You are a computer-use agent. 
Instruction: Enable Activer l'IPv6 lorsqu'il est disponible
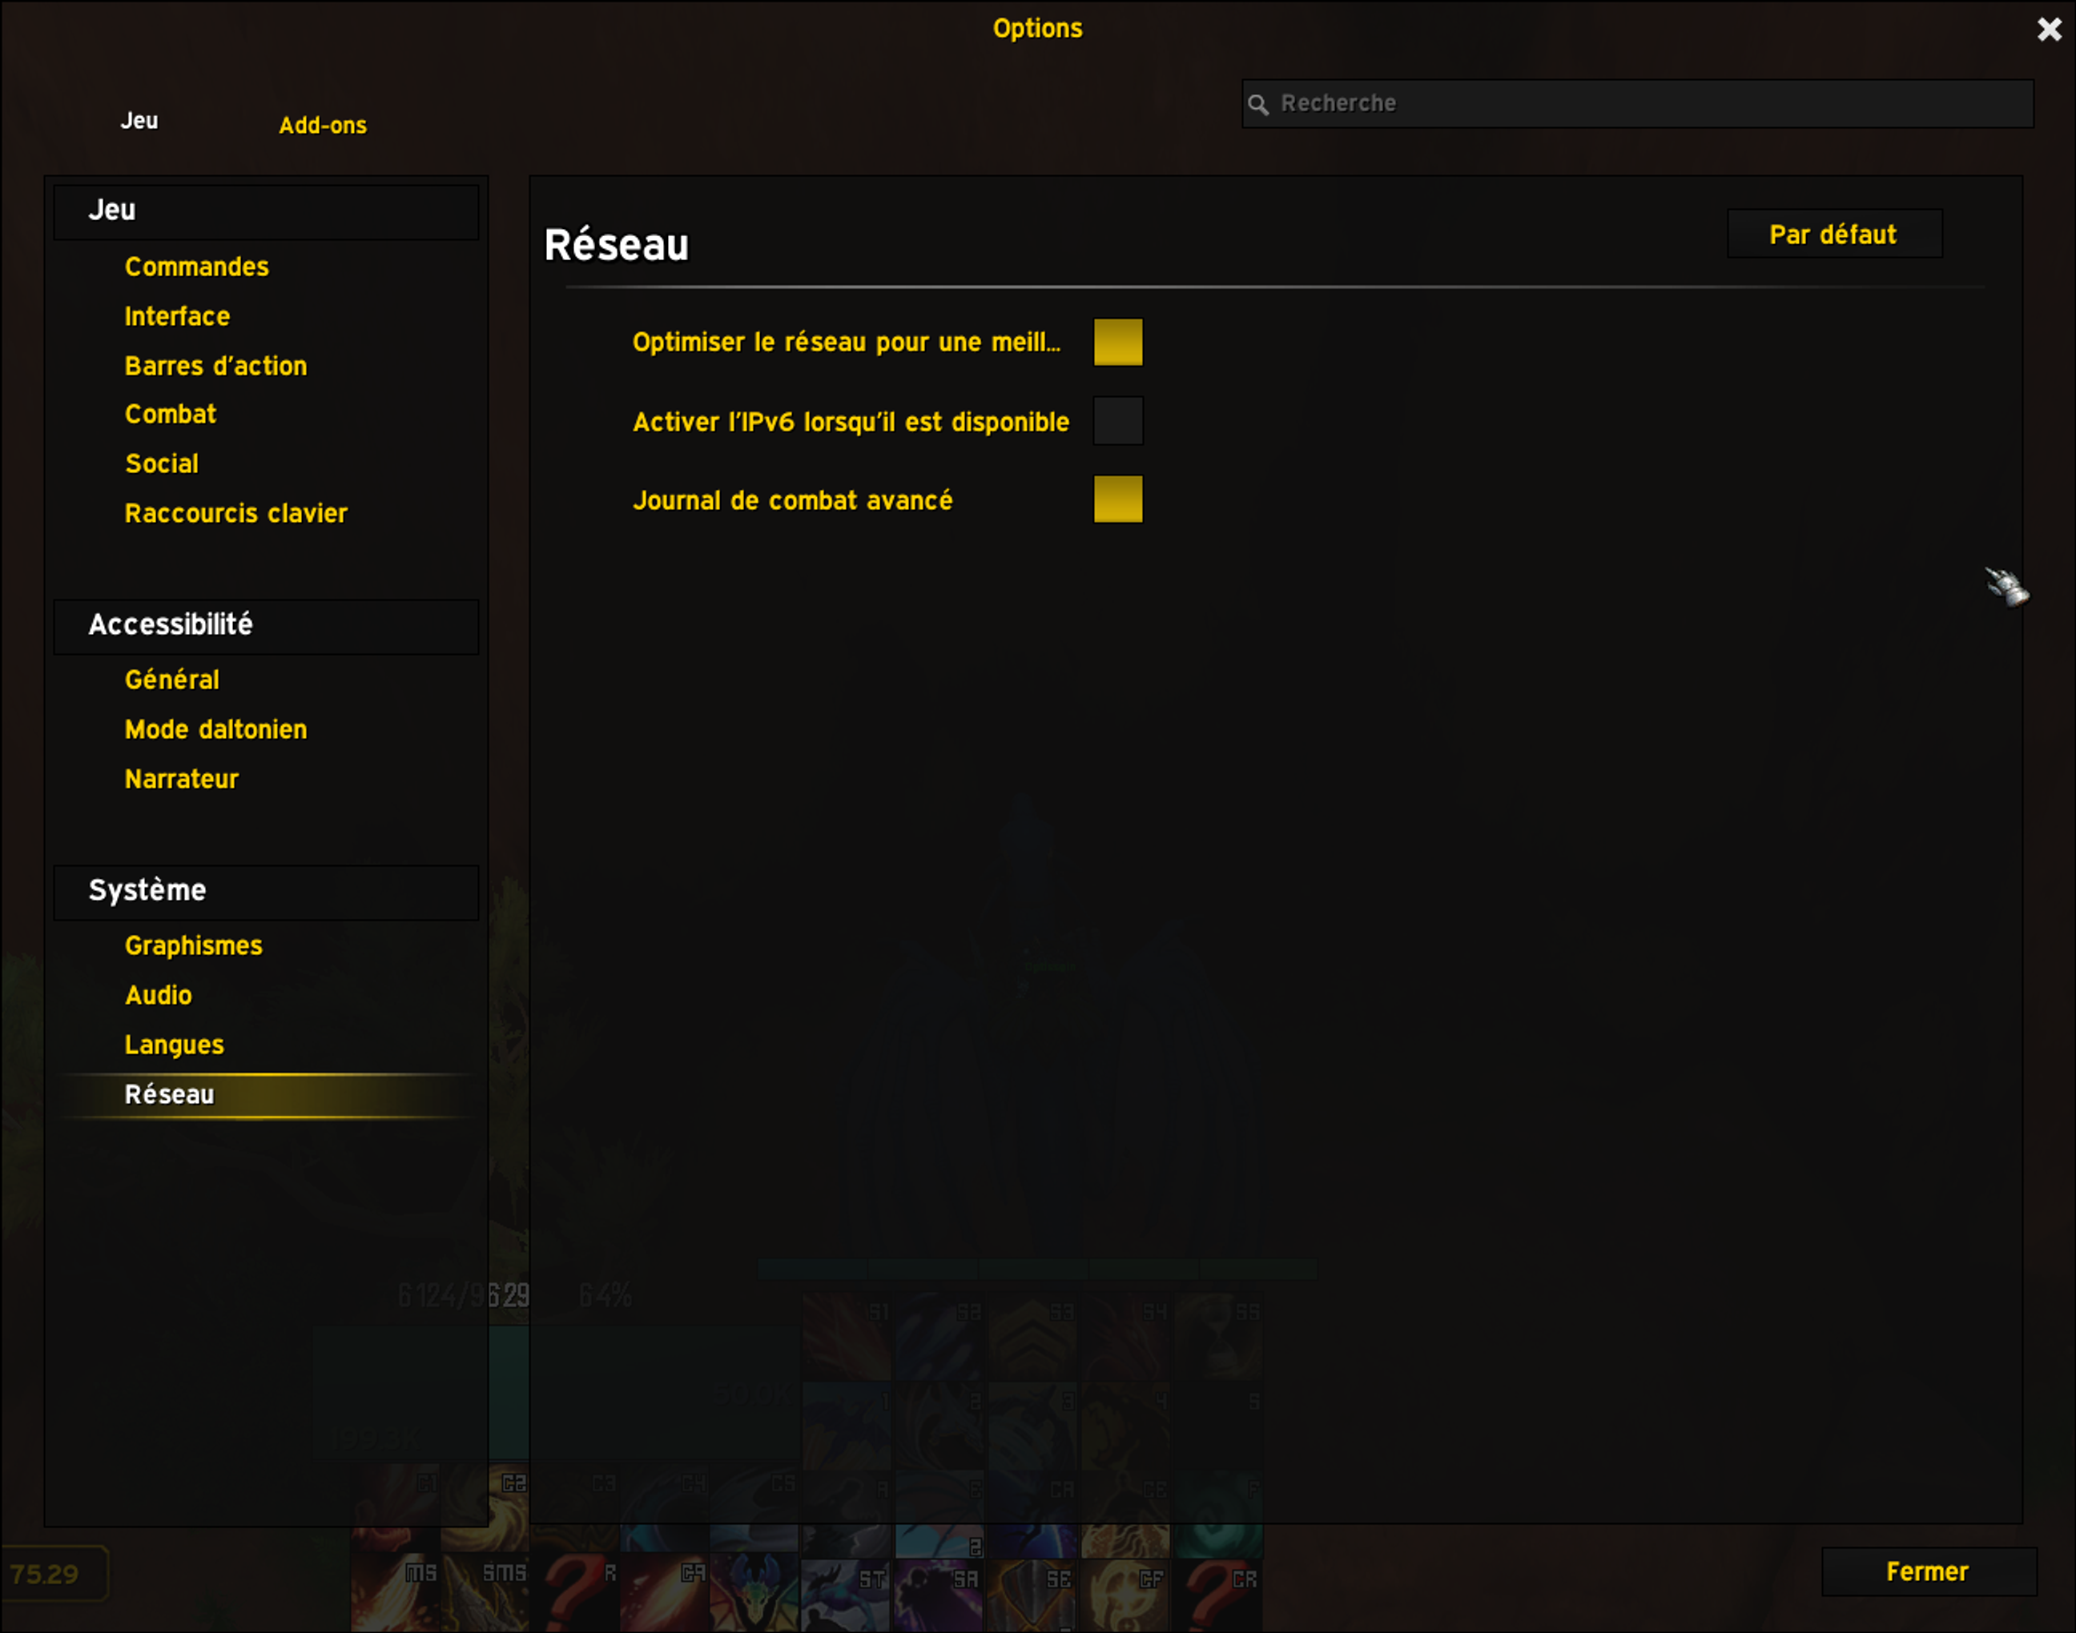point(1117,421)
